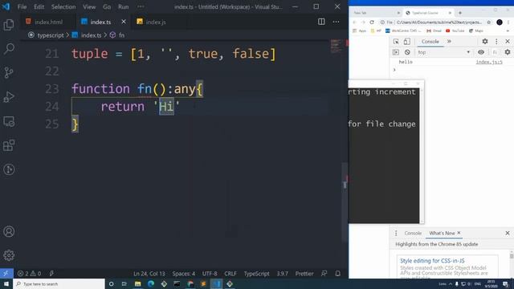Click the Prettier status bar button
514x289 pixels.
[x=304, y=273]
